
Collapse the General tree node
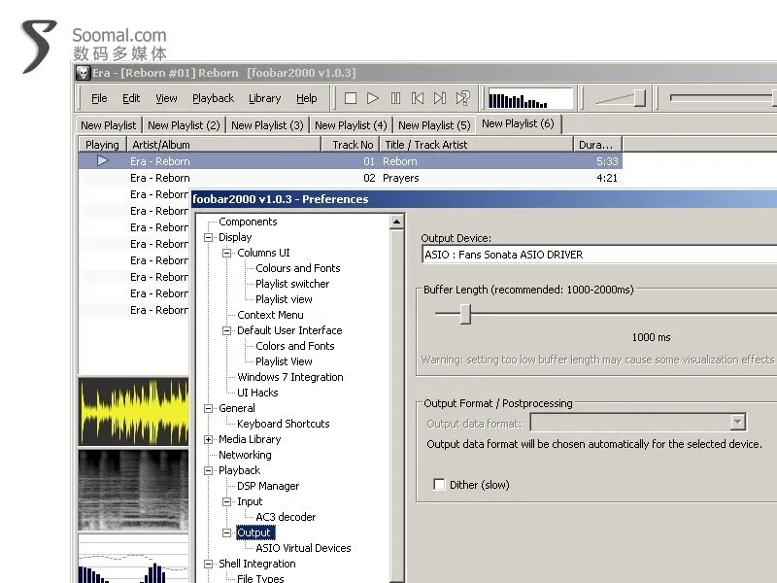[209, 408]
